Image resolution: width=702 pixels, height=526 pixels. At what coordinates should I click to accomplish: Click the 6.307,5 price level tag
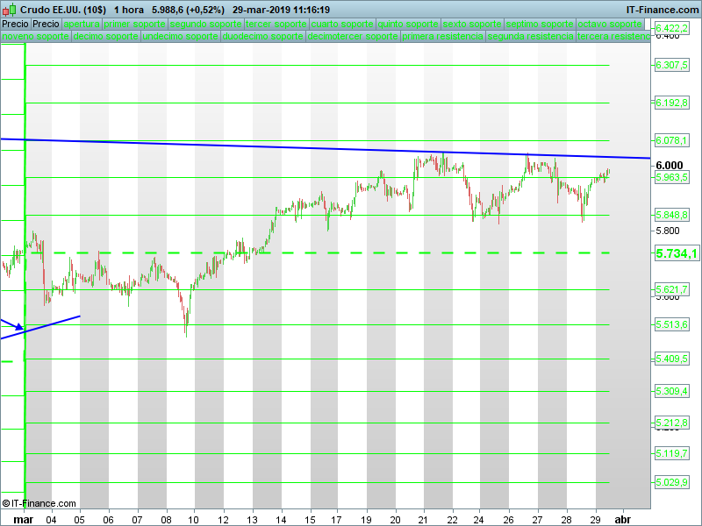pos(672,66)
